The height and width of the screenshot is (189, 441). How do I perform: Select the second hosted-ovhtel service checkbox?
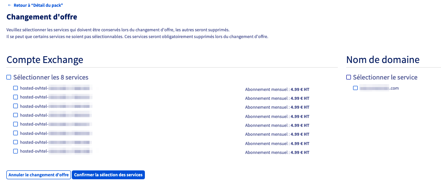tap(16, 97)
